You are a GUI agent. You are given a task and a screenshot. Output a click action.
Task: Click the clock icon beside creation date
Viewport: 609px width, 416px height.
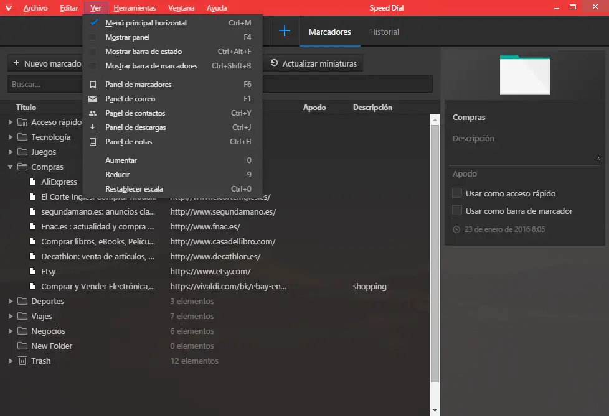456,229
